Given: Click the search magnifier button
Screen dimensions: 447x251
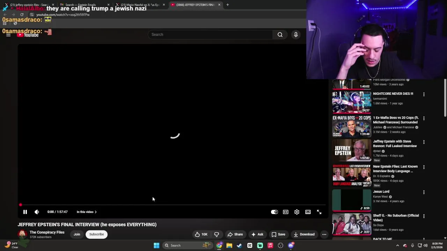Looking at the screenshot, I should tap(280, 35).
